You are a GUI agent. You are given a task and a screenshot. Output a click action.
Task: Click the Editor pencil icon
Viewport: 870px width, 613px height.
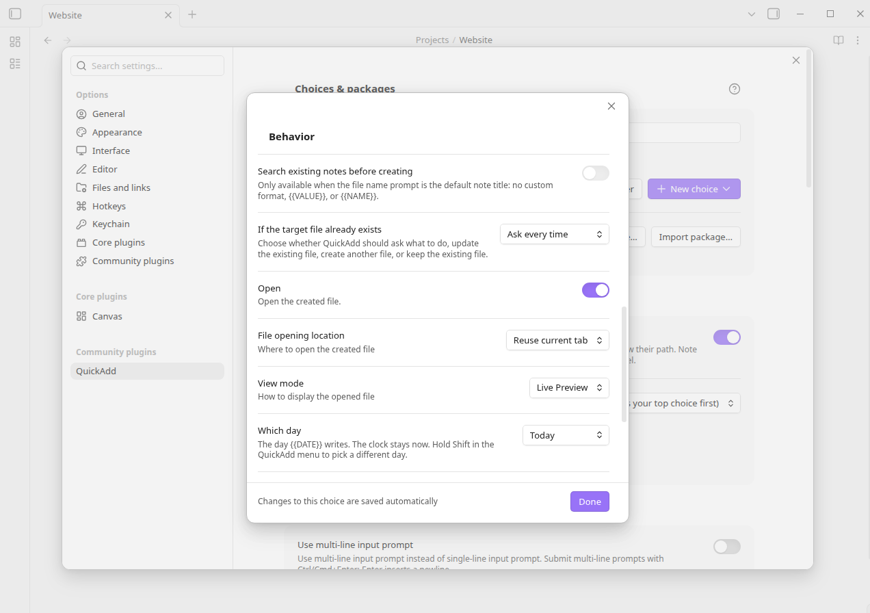point(81,169)
